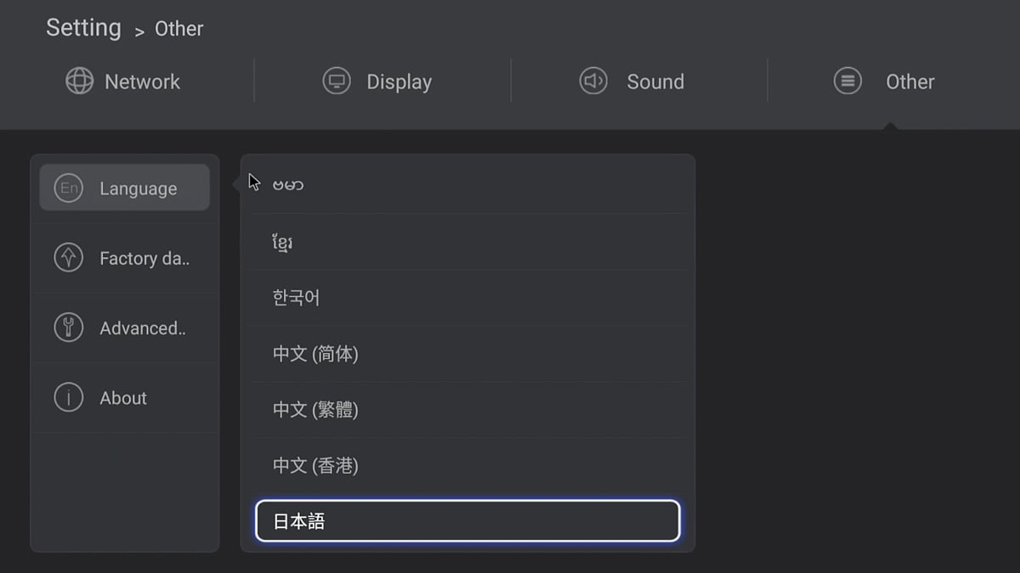Pick 中文 (简体) as the language

(x=467, y=354)
